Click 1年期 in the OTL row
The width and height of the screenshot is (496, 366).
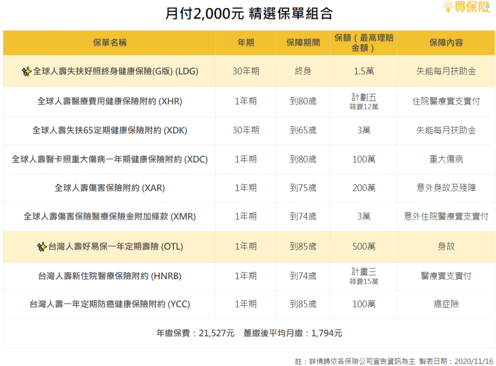point(246,246)
